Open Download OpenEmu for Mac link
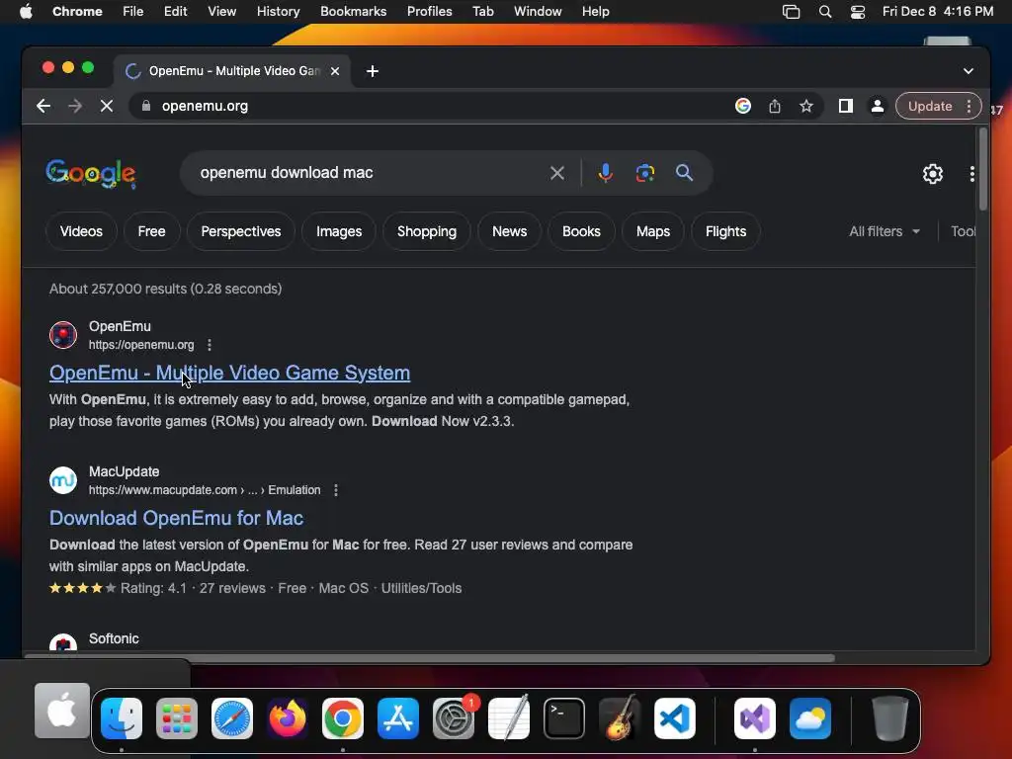The image size is (1012, 759). coord(176,518)
